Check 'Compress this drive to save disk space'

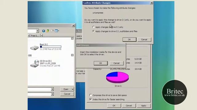pyautogui.click(x=90, y=95)
